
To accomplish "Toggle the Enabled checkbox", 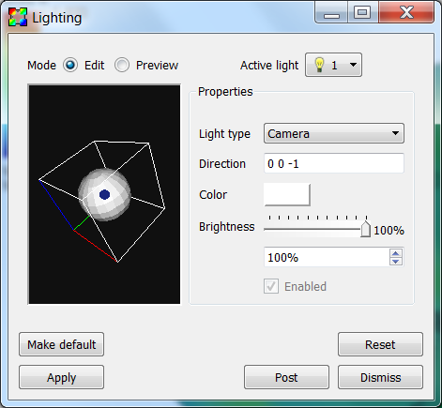I will point(271,286).
